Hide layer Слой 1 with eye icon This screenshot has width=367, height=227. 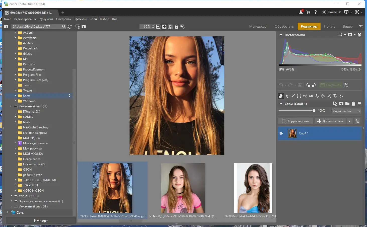(x=281, y=133)
